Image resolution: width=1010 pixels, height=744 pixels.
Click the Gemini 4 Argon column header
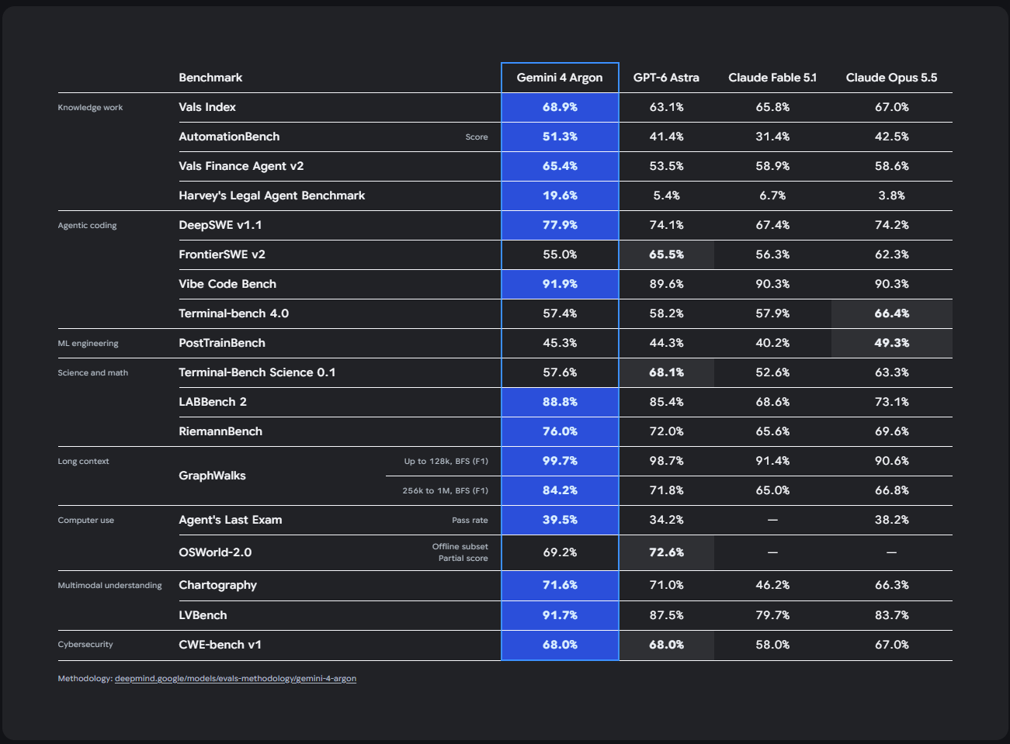(x=560, y=78)
